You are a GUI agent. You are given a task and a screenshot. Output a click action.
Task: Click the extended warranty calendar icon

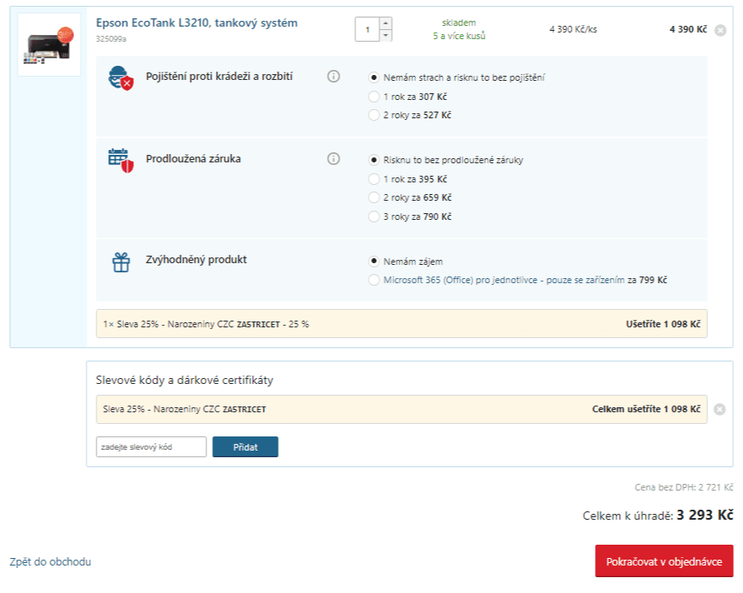[121, 161]
